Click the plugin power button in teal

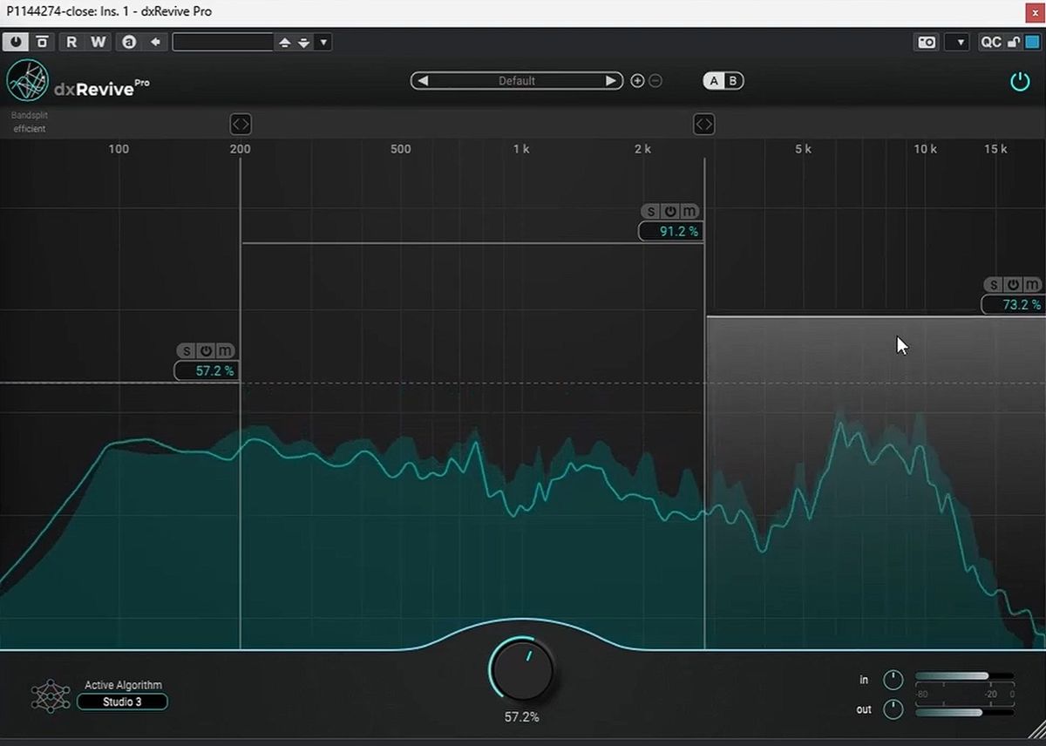1019,81
